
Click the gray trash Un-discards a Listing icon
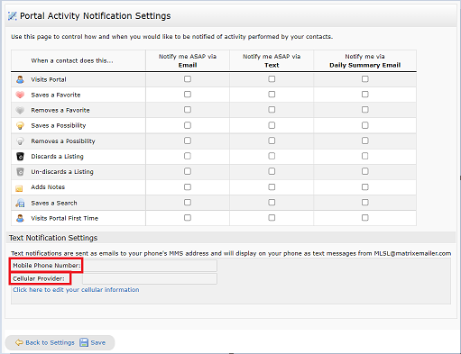click(x=20, y=172)
